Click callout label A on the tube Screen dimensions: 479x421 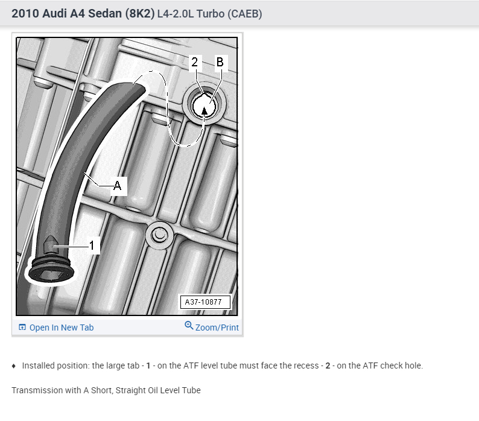[x=118, y=185]
